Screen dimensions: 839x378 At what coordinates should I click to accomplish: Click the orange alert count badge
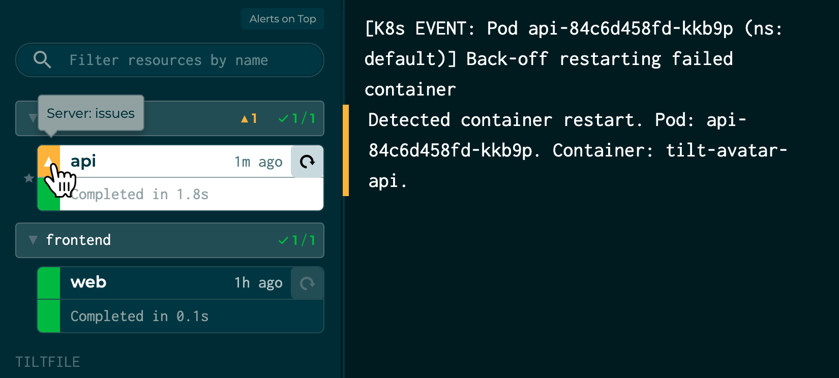(x=249, y=118)
